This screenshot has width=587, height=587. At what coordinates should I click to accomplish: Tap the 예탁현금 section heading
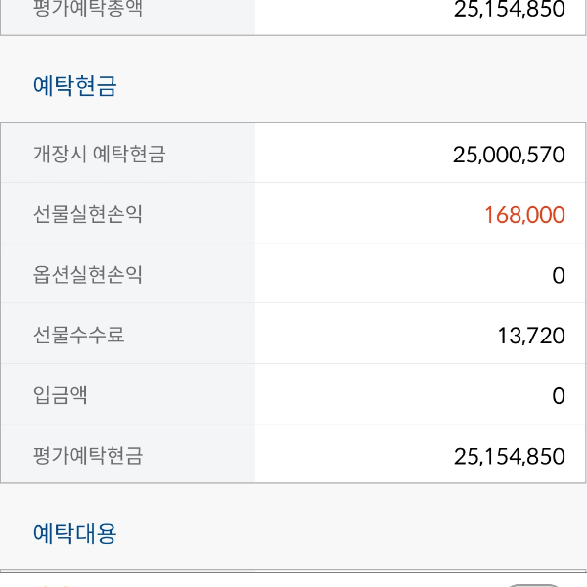click(x=75, y=86)
